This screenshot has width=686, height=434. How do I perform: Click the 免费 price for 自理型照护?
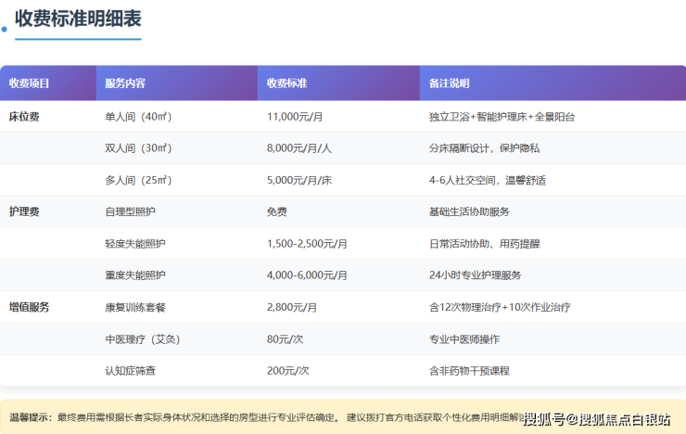click(x=276, y=211)
